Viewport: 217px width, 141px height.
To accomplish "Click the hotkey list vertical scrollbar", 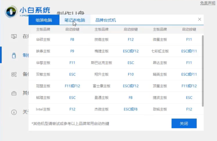I will pos(203,71).
